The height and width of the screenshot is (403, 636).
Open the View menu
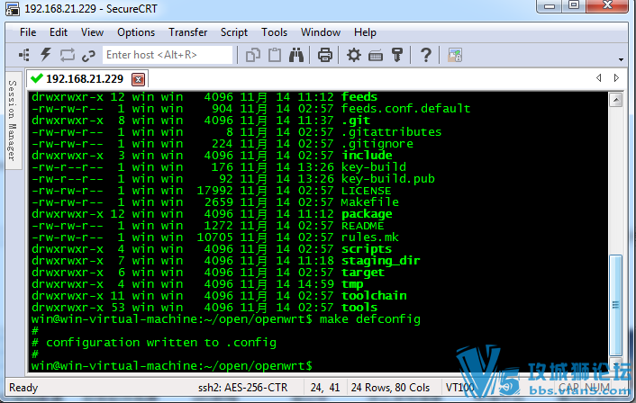[92, 32]
